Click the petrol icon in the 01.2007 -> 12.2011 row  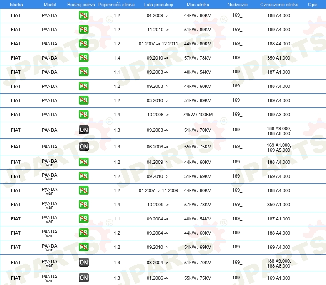click(x=83, y=44)
